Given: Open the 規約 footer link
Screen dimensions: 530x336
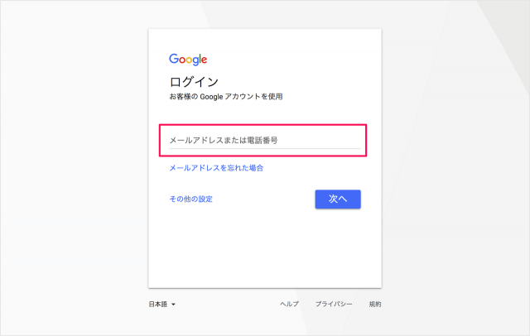Looking at the screenshot, I should (x=375, y=305).
